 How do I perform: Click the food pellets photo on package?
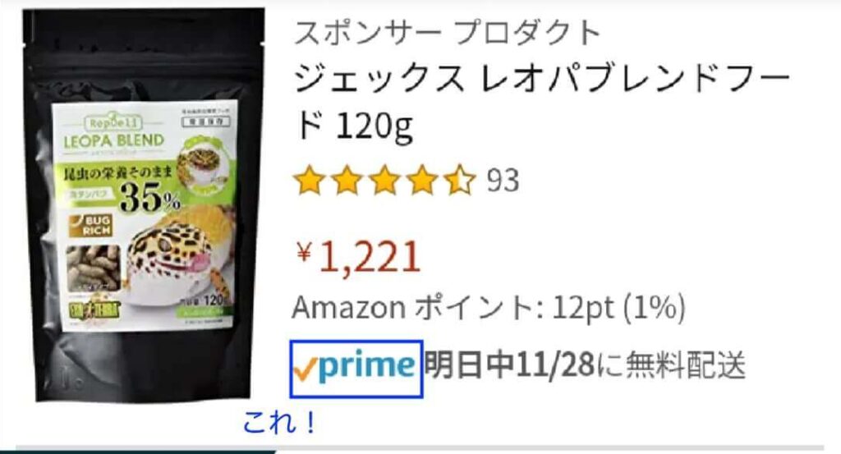pos(94,268)
